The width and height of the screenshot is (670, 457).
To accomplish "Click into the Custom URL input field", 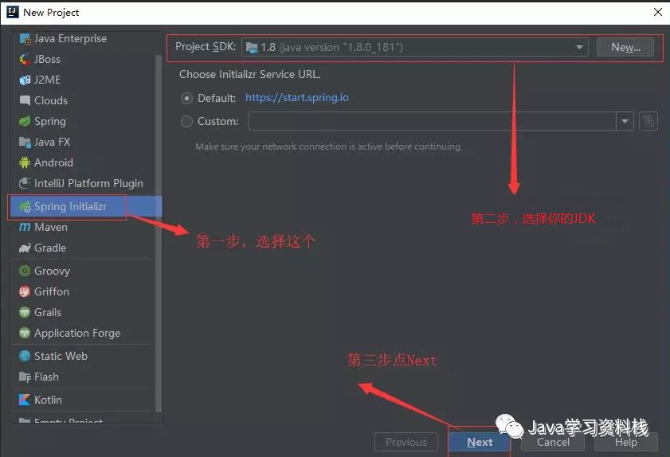I will click(433, 121).
